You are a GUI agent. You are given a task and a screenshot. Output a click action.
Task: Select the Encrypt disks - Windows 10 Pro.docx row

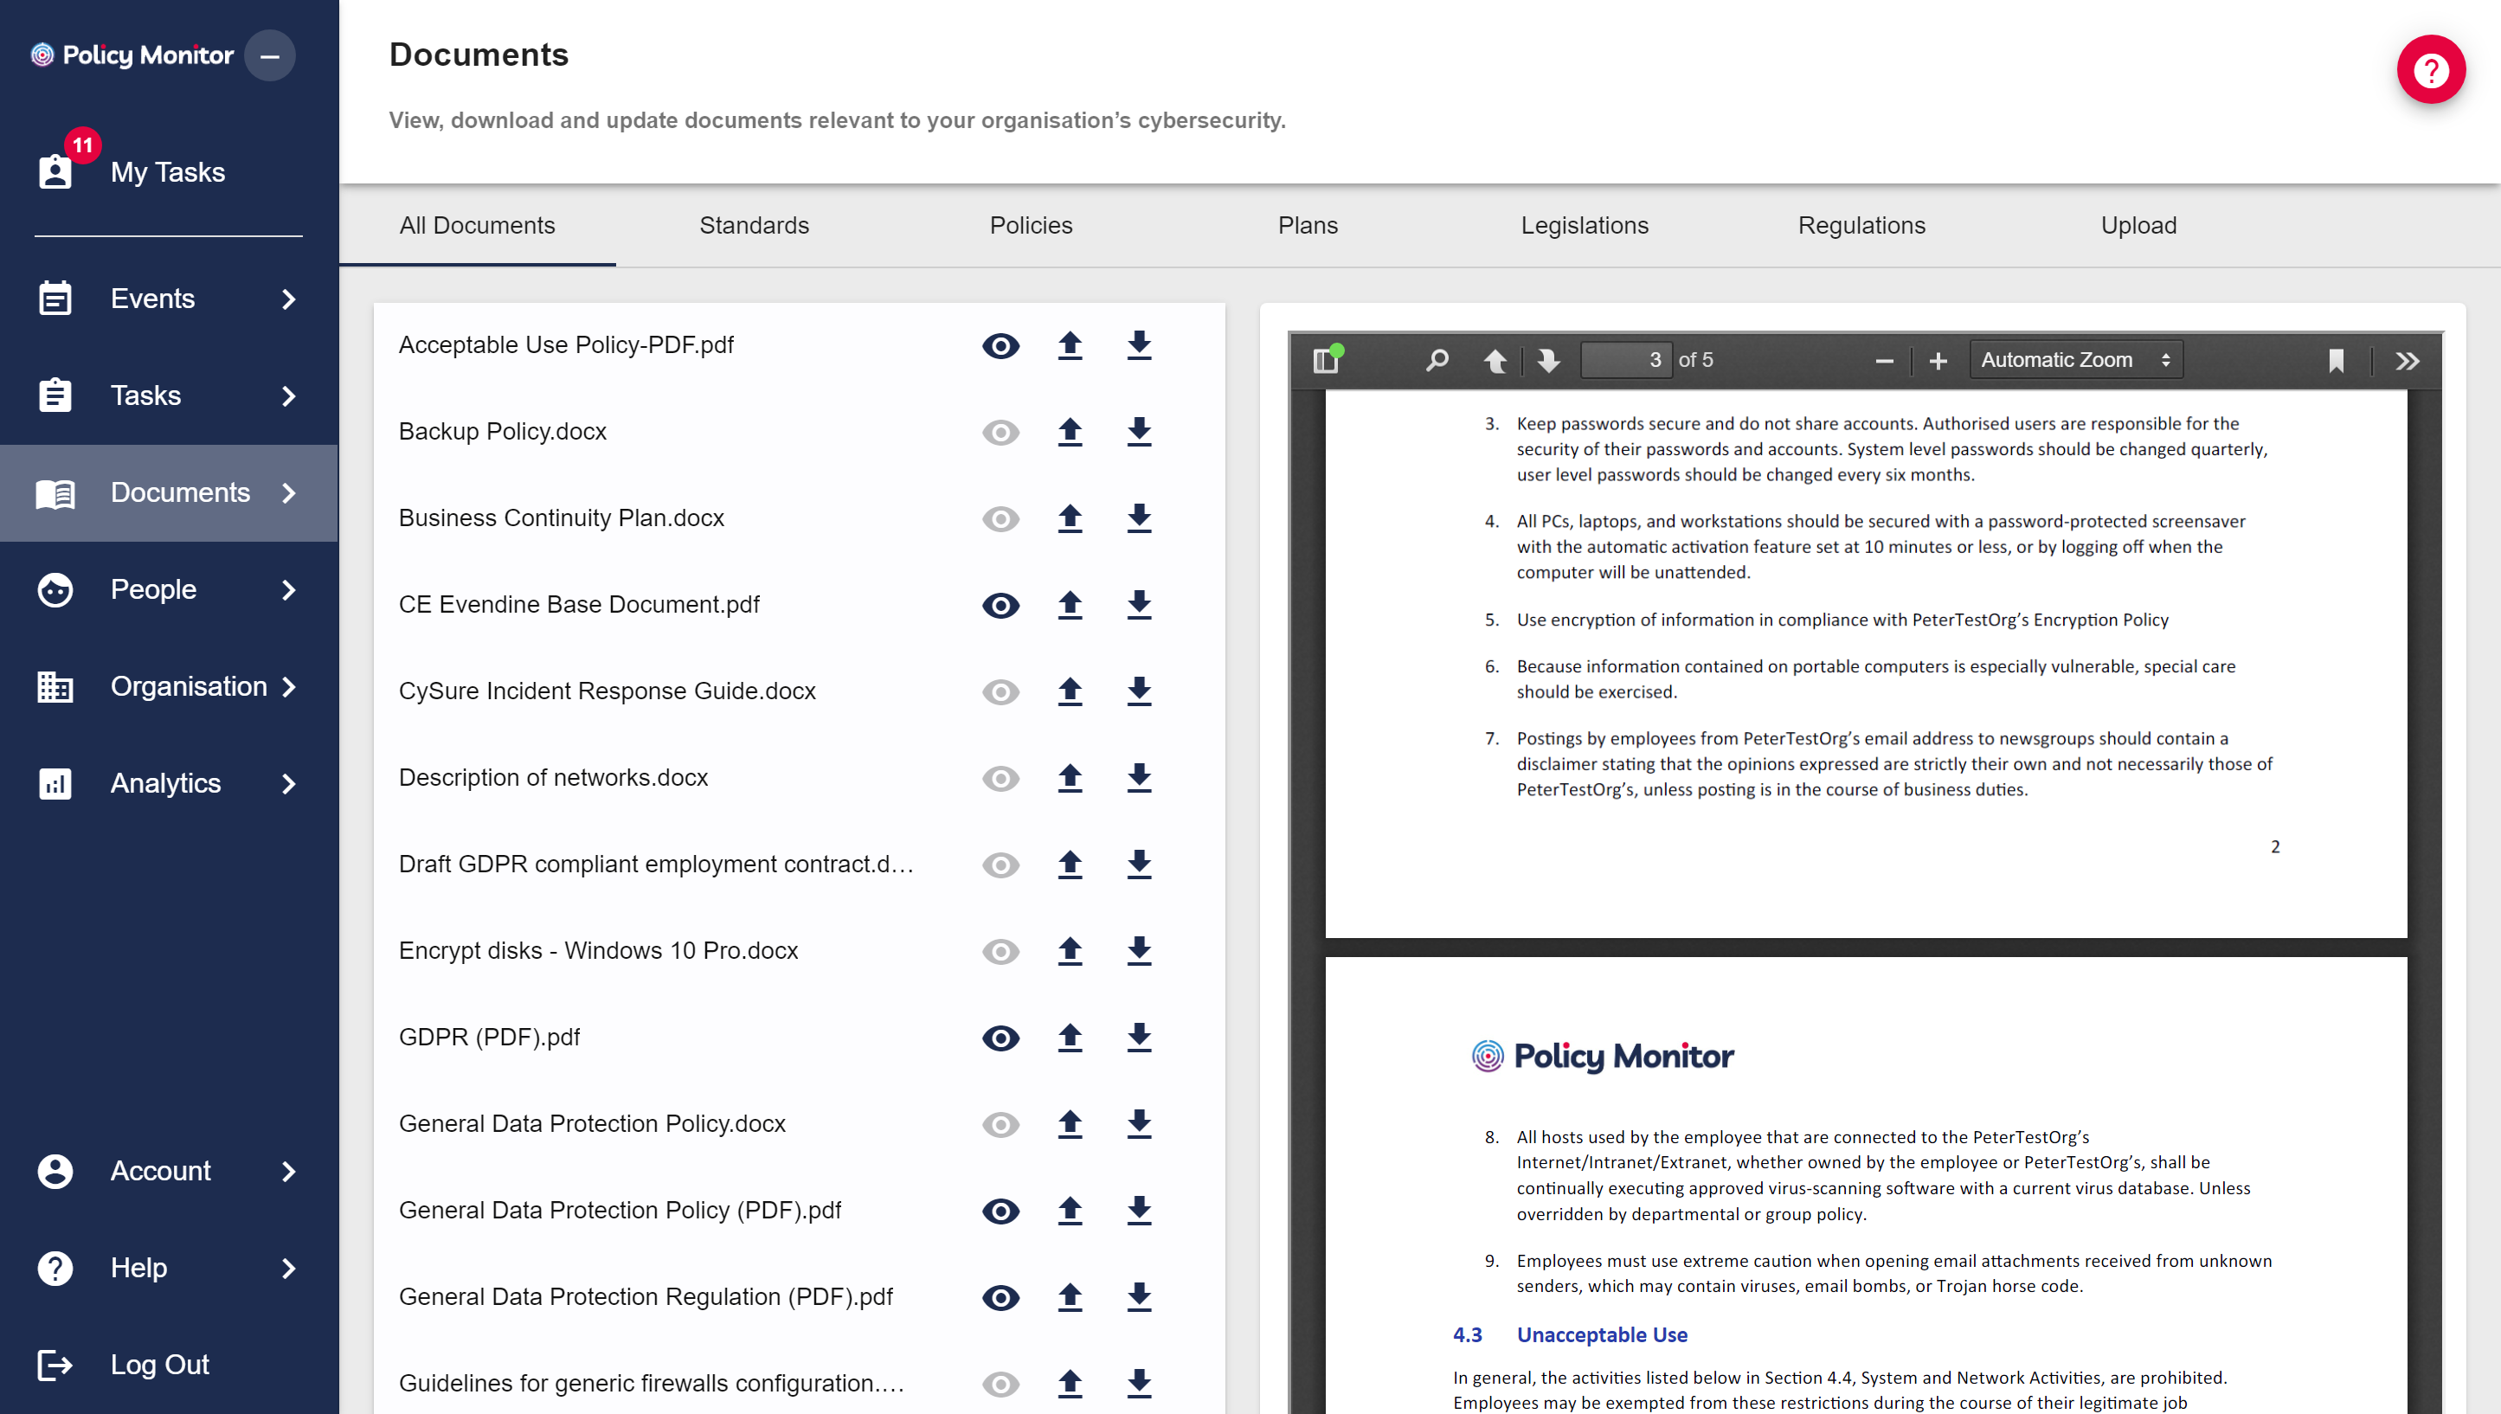pyautogui.click(x=799, y=950)
